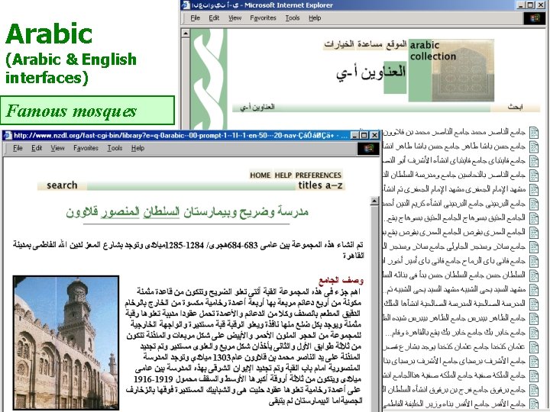Open document icon beside جامع الأقمر
Screen dimensions: 550x412
click(x=534, y=404)
